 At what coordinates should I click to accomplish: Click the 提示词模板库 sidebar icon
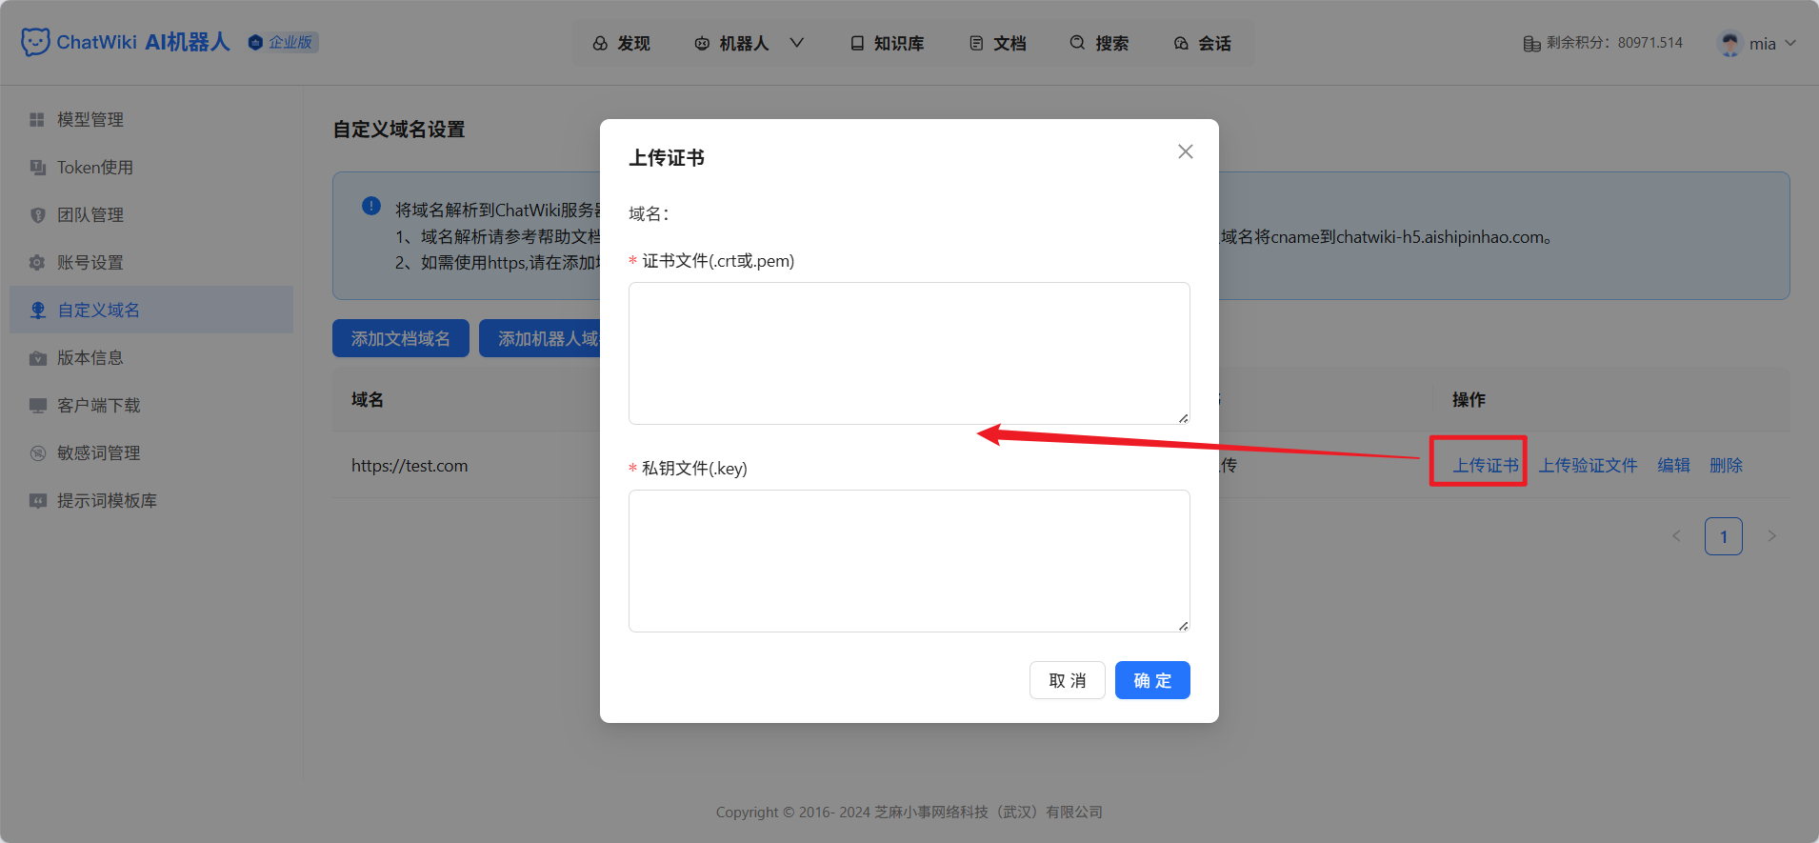tap(37, 501)
